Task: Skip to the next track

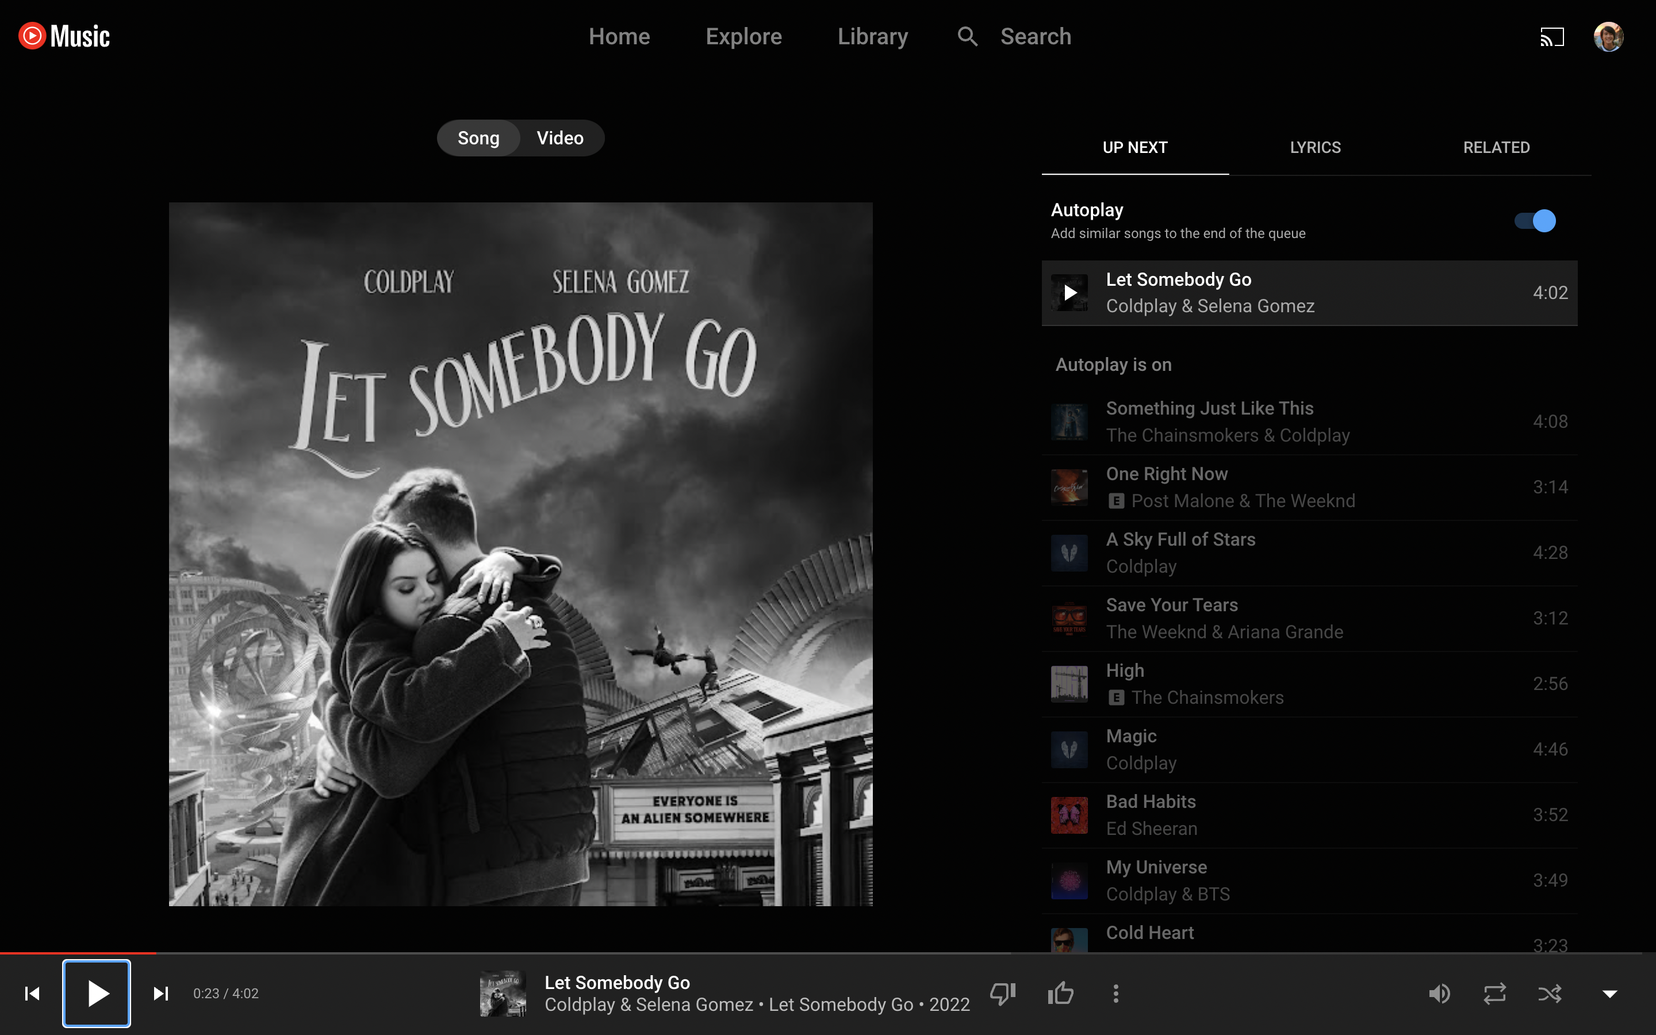Action: coord(161,993)
